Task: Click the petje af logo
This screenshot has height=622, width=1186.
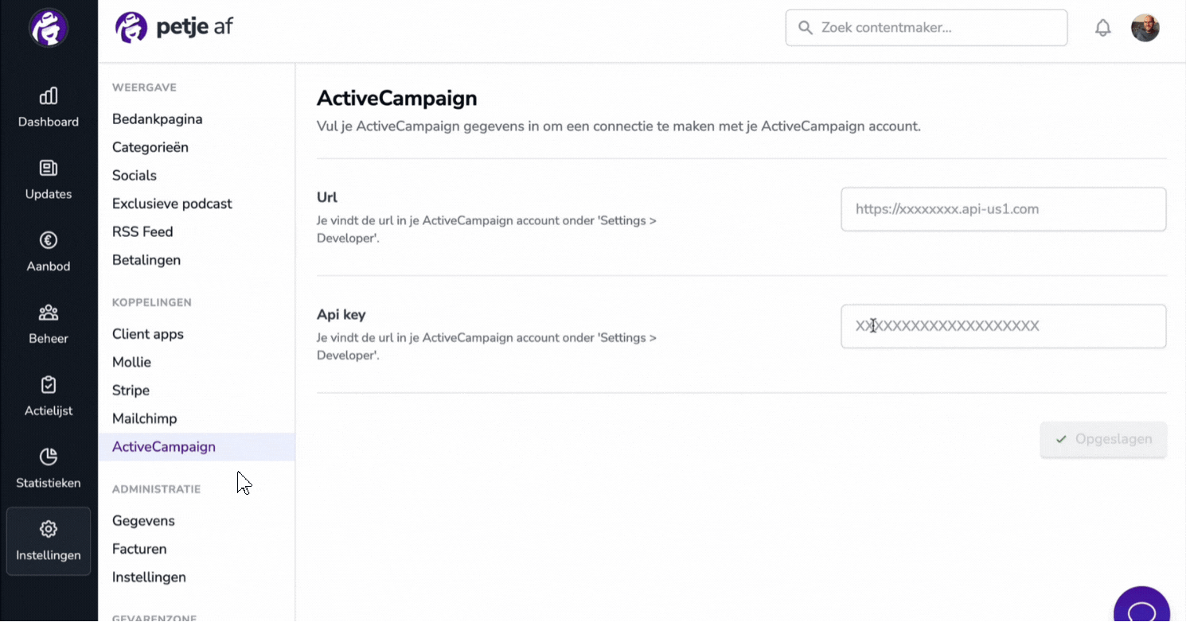Action: [x=174, y=28]
